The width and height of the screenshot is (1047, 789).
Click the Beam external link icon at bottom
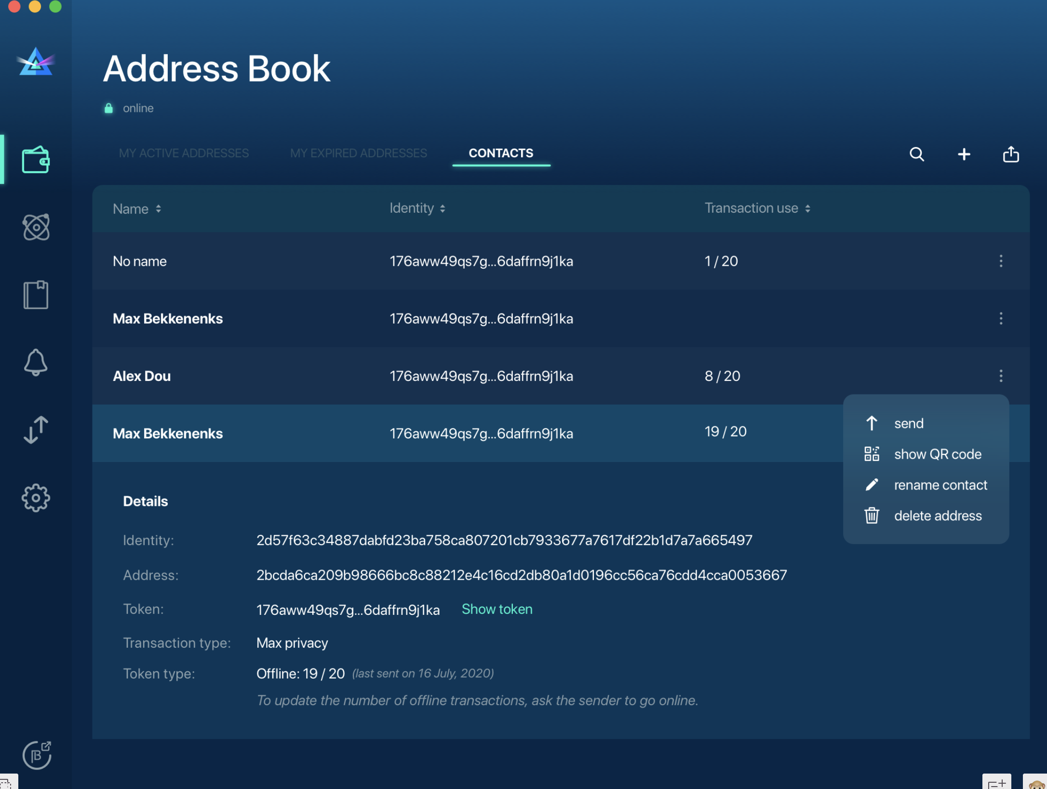[x=38, y=755]
